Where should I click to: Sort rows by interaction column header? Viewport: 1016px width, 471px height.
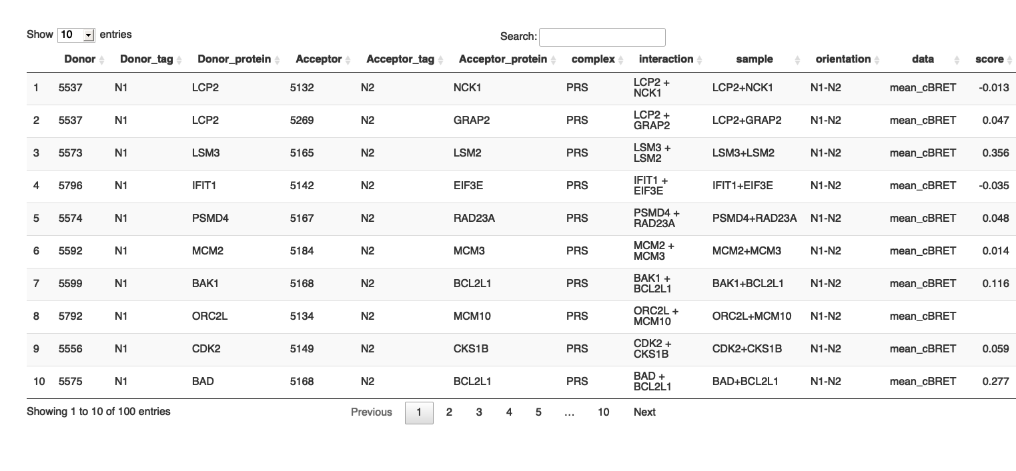click(666, 59)
